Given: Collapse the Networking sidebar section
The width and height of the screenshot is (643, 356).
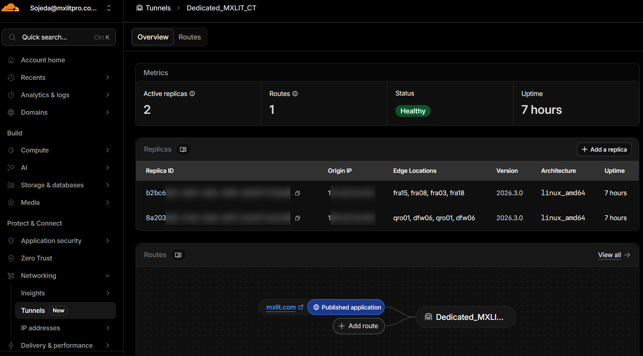Looking at the screenshot, I should tap(107, 276).
